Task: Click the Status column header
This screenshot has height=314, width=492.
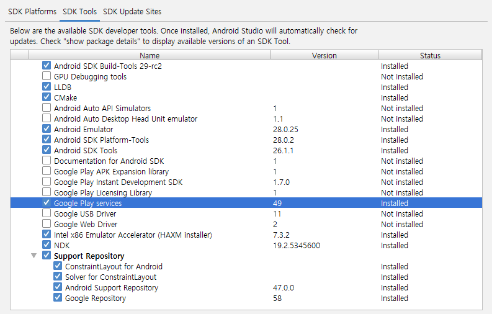Action: point(430,55)
